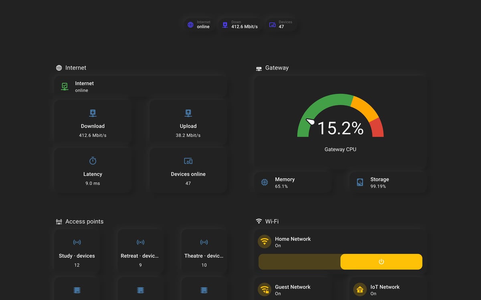Screen dimensions: 481x300
Task: Click the Home Network off half of slider
Action: pyautogui.click(x=299, y=262)
